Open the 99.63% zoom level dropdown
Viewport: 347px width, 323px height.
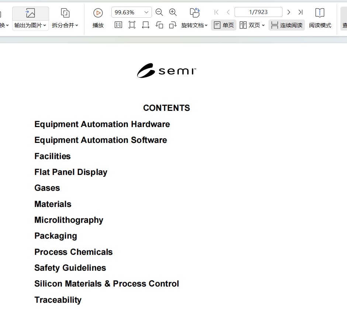pyautogui.click(x=146, y=12)
